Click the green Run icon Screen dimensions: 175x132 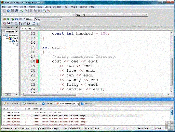[9, 19]
